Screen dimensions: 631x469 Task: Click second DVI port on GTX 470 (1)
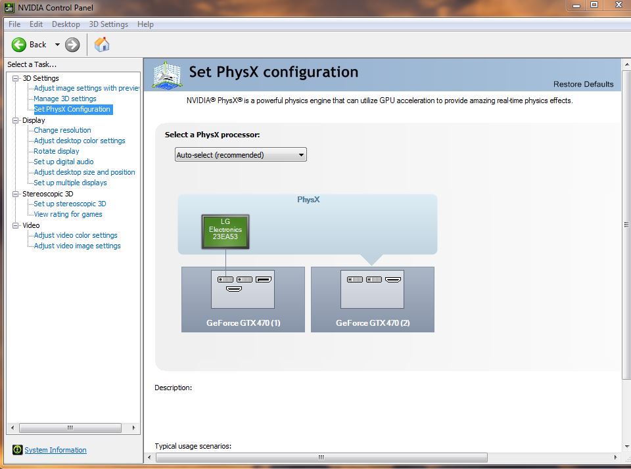coord(245,280)
